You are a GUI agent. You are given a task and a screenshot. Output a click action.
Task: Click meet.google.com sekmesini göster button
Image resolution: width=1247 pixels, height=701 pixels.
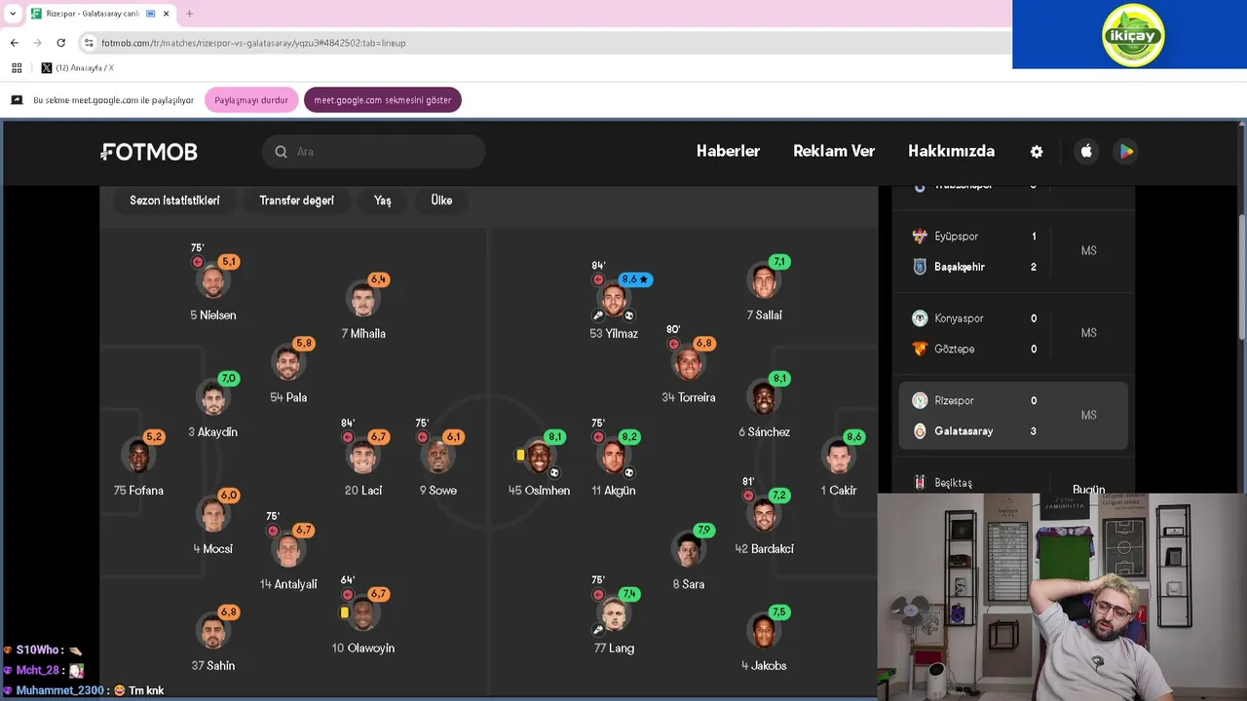(x=383, y=100)
